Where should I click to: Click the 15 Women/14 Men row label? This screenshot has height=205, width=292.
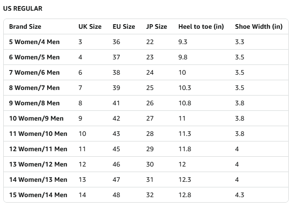(38, 195)
